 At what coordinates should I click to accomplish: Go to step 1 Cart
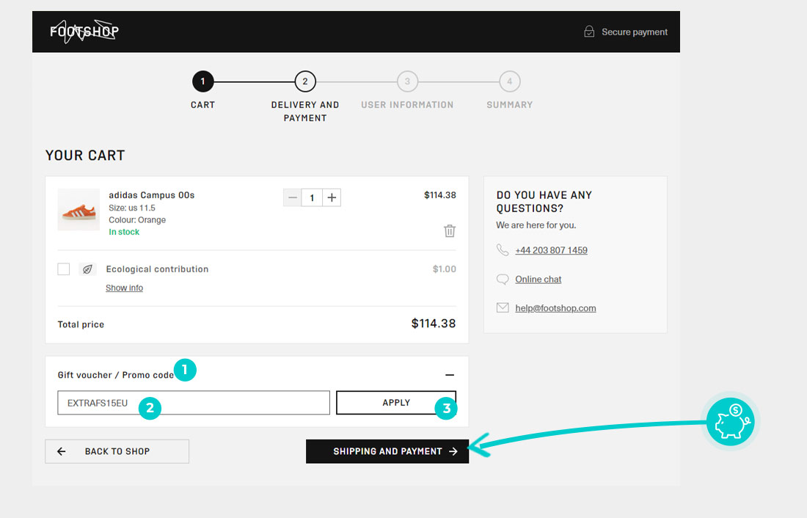point(202,81)
